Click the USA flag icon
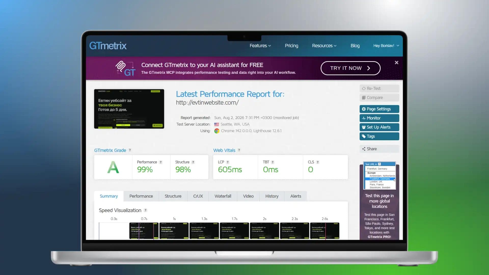Screen dimensions: 489x275 point(216,124)
